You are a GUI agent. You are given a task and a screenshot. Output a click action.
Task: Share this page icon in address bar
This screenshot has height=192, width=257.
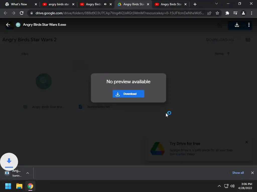pos(209,13)
